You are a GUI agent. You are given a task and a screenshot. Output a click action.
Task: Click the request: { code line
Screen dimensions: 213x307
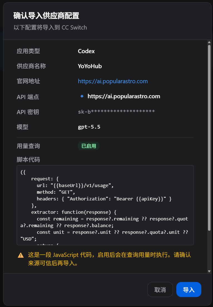coord(45,179)
